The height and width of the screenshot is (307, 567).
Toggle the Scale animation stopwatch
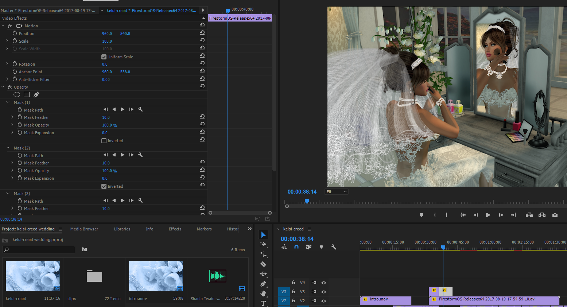coord(15,41)
